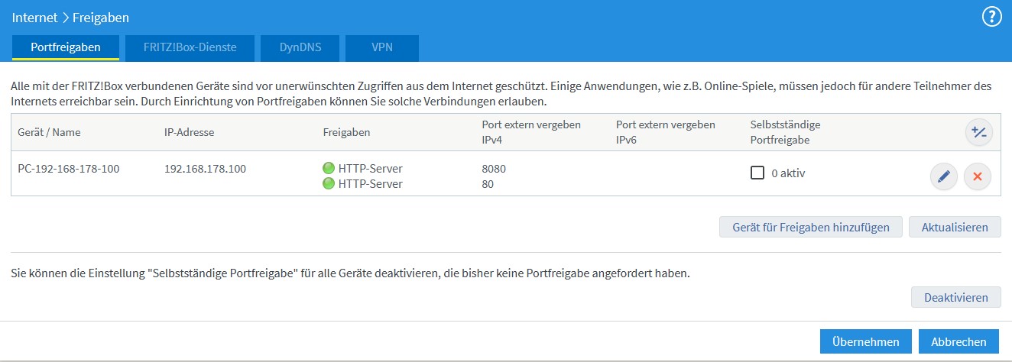Cancel changes with Abbrechen
The width and height of the screenshot is (1012, 362).
tap(958, 341)
